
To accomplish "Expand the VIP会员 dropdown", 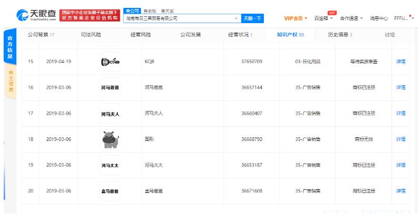I will point(296,18).
